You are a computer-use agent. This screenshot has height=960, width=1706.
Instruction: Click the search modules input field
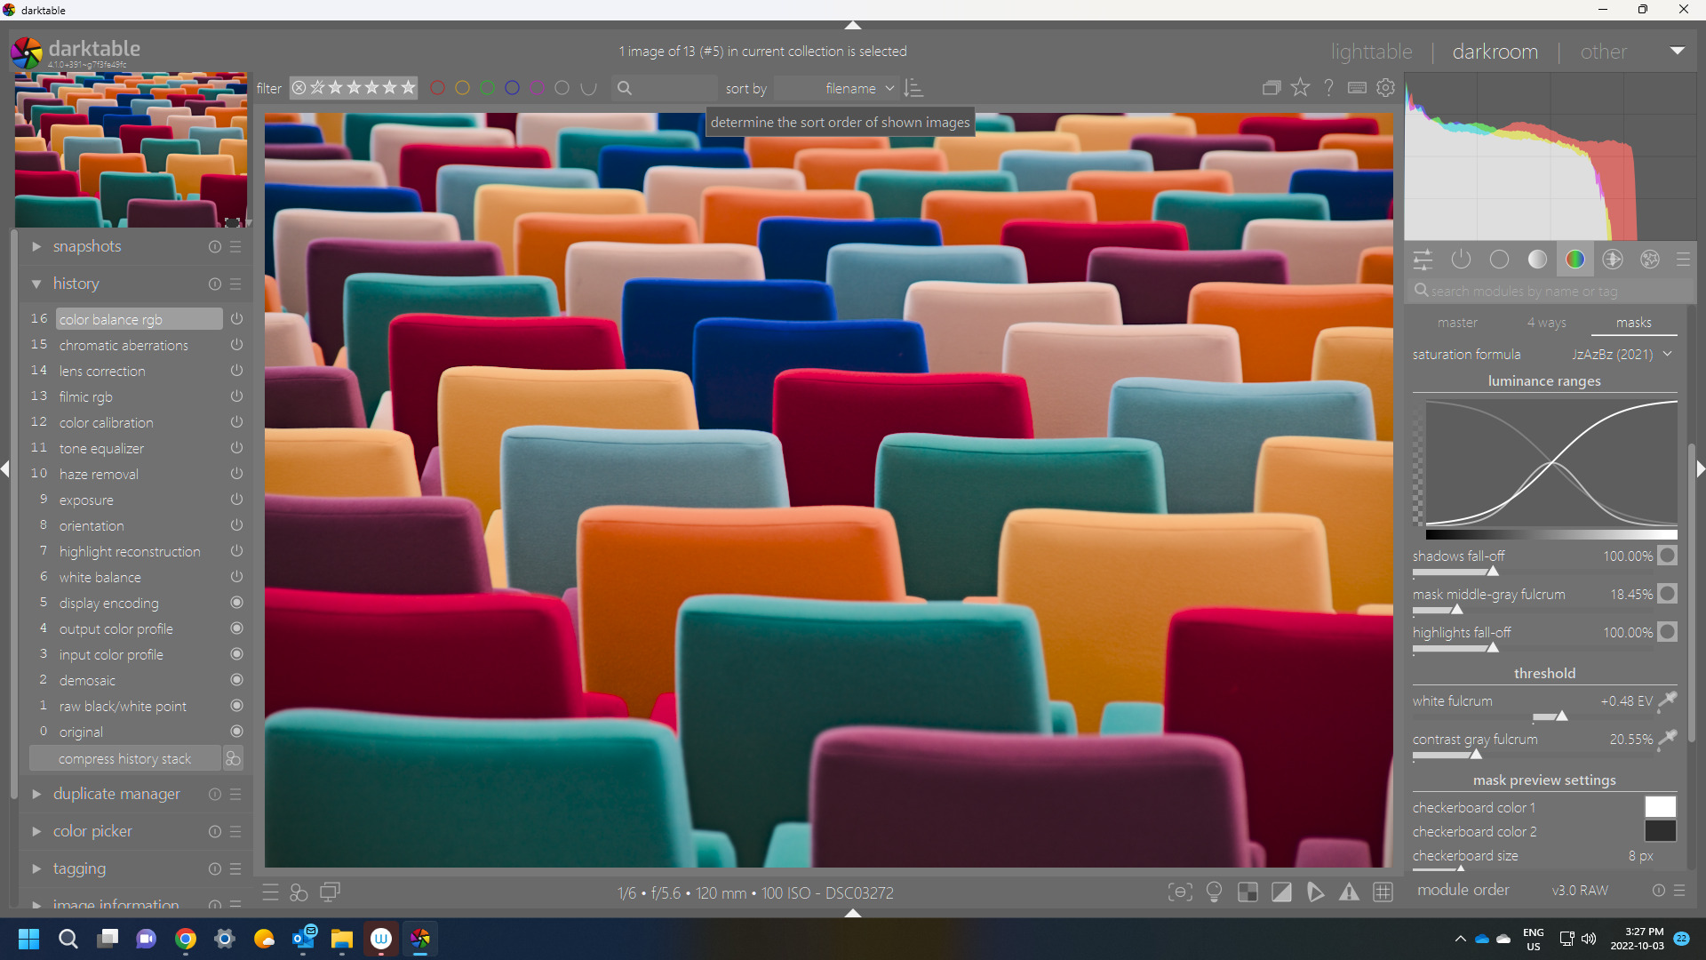1546,291
